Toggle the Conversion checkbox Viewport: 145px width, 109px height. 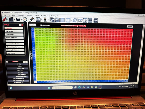pos(41,25)
